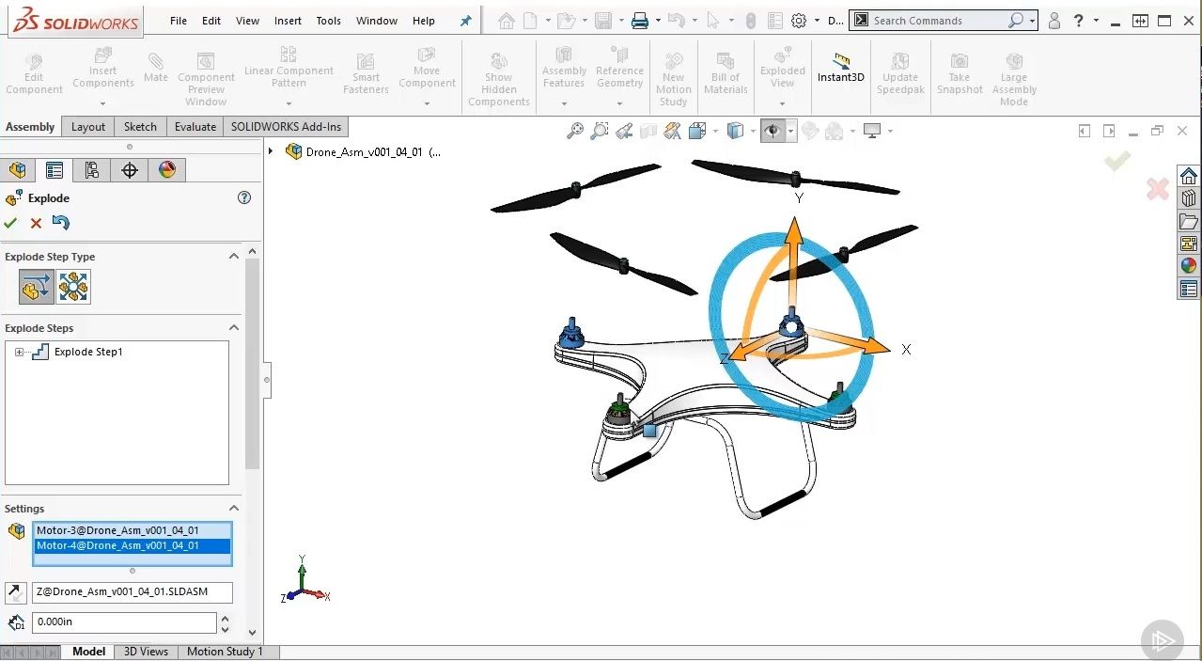Viewport: 1202px width, 661px height.
Task: Select the Regular step explode type
Action: tap(36, 287)
